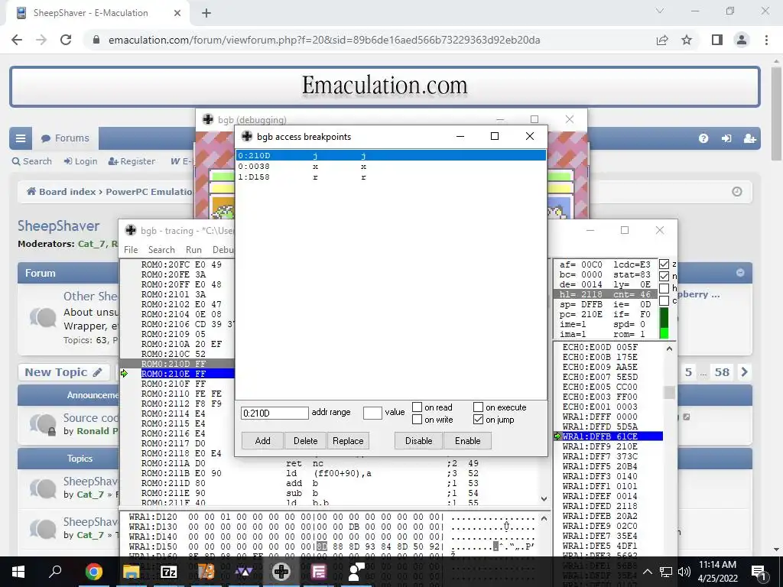Viewport: 783px width, 587px height.
Task: Toggle the n flag checkbox in registers
Action: [x=664, y=276]
